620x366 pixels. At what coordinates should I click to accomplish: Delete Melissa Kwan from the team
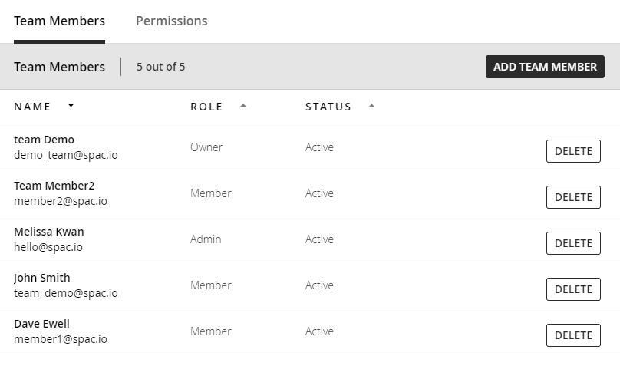573,243
